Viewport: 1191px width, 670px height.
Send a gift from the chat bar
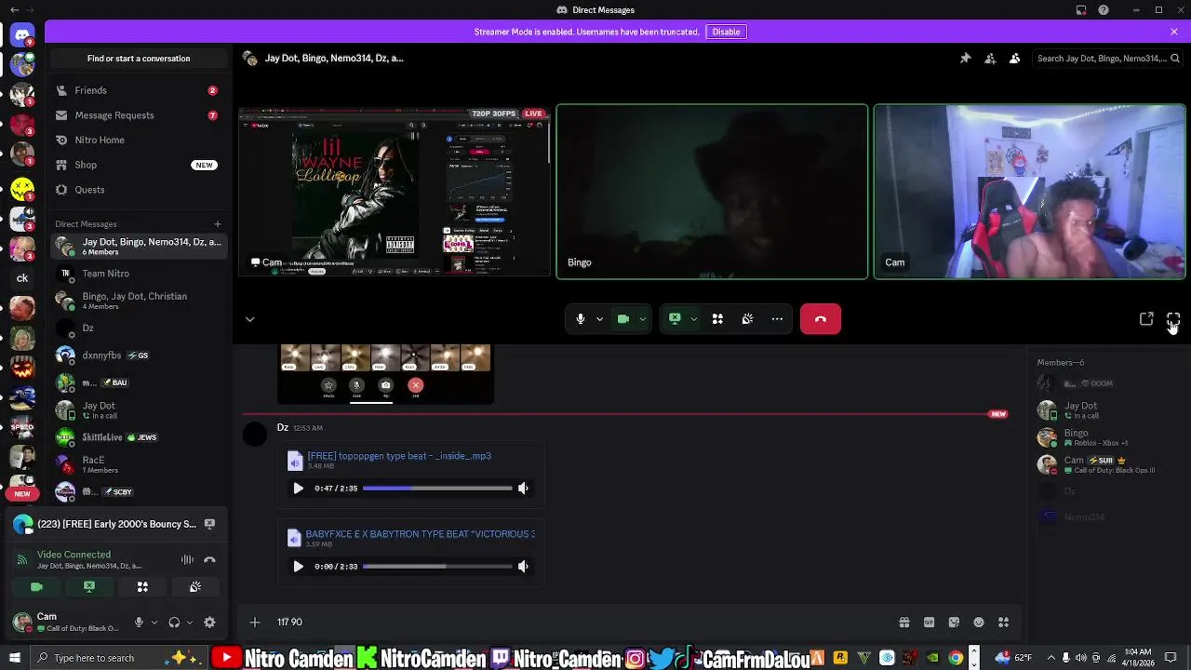coord(903,623)
